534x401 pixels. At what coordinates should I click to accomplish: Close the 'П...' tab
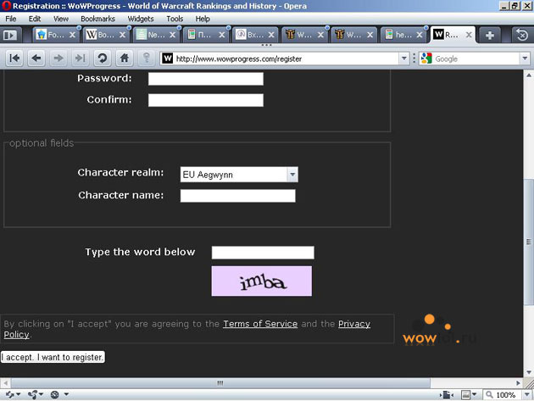click(222, 35)
